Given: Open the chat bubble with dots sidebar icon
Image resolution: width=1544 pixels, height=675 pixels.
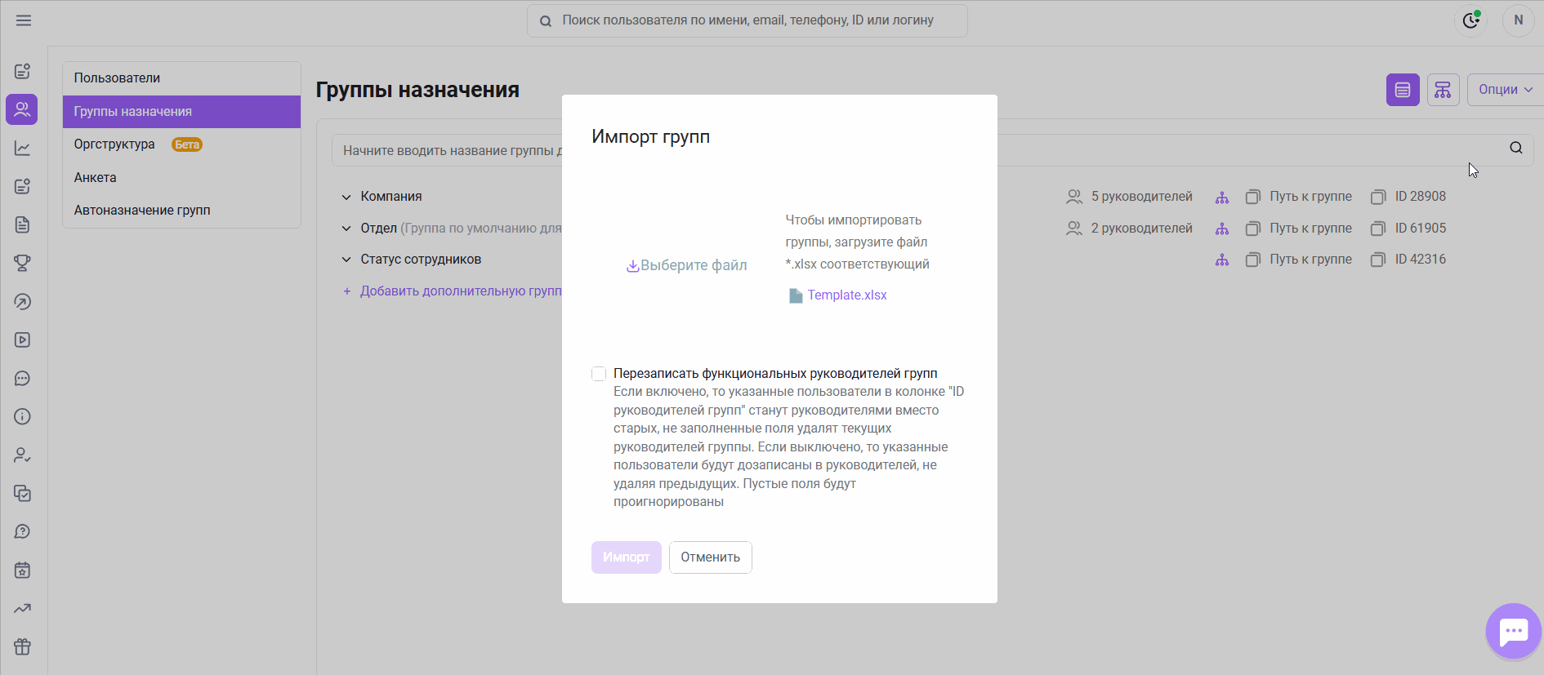Looking at the screenshot, I should (x=22, y=378).
